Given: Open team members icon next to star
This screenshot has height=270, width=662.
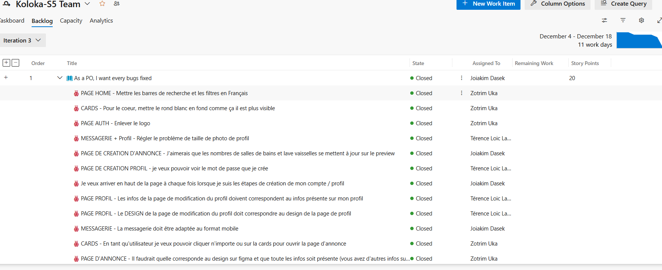Looking at the screenshot, I should tap(117, 4).
